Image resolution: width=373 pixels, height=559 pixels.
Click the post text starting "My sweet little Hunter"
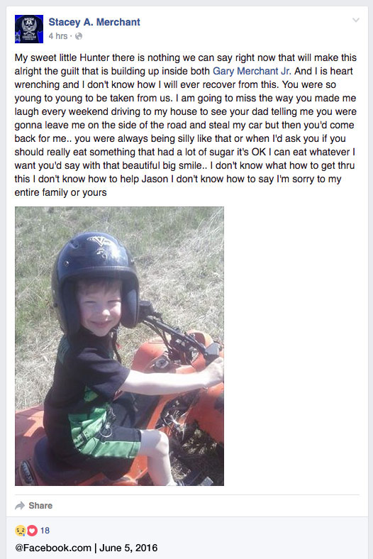click(186, 125)
